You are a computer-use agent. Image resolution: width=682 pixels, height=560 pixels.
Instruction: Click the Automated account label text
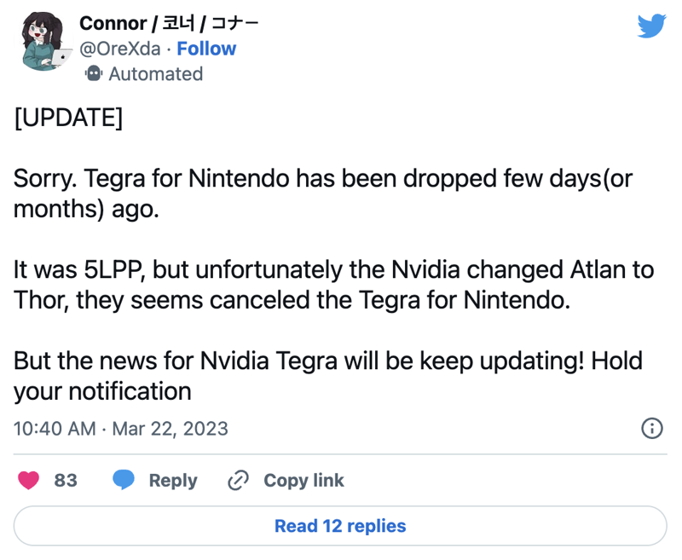point(156,74)
